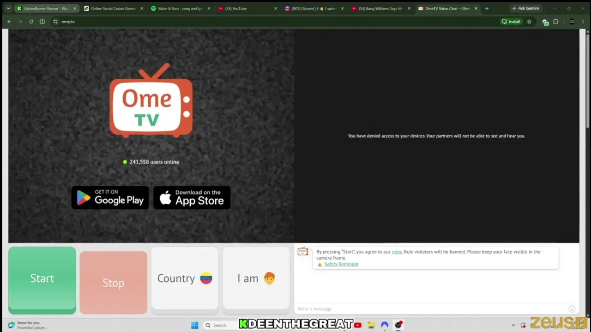Click the OmeTV logo in video panel
Image resolution: width=591 pixels, height=332 pixels.
(151, 101)
